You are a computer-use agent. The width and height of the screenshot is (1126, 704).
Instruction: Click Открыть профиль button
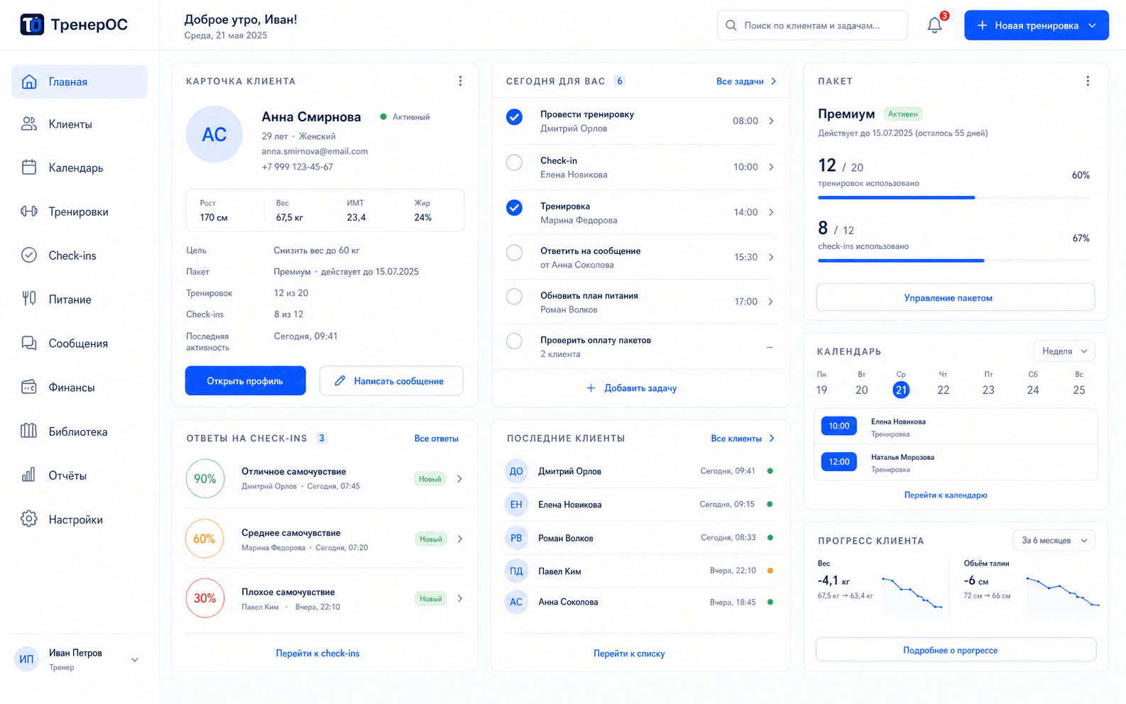tap(246, 381)
